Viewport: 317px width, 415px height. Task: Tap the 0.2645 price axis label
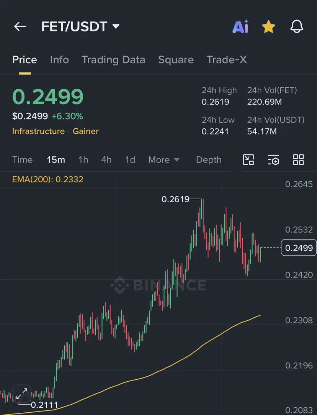(299, 184)
